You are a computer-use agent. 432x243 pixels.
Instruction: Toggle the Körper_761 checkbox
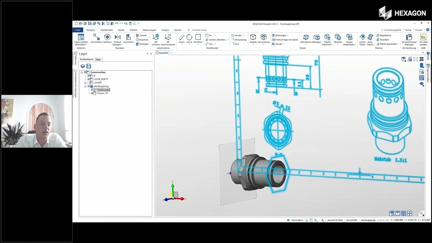point(92,93)
